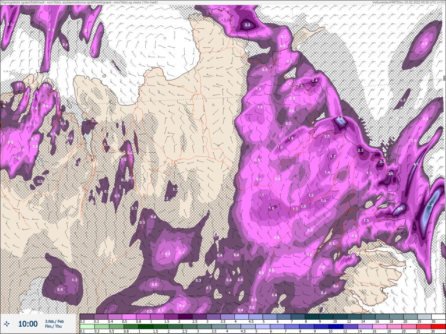
Task: Click the 2.4 precipitation value on map
Action: 315,81
